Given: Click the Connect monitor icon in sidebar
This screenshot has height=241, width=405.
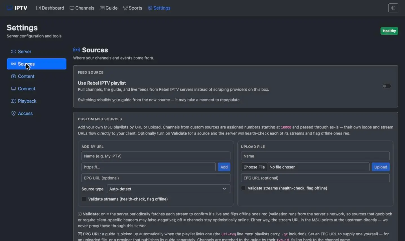Looking at the screenshot, I should click(13, 89).
